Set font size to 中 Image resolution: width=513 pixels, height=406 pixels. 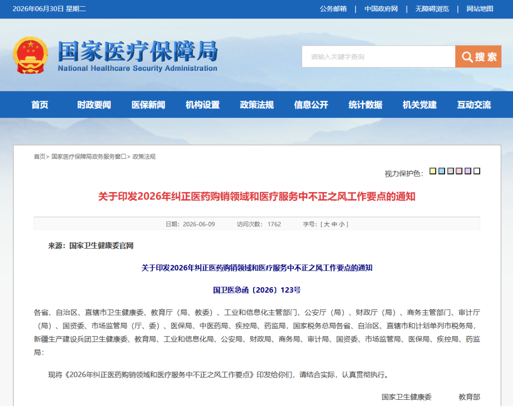334,224
